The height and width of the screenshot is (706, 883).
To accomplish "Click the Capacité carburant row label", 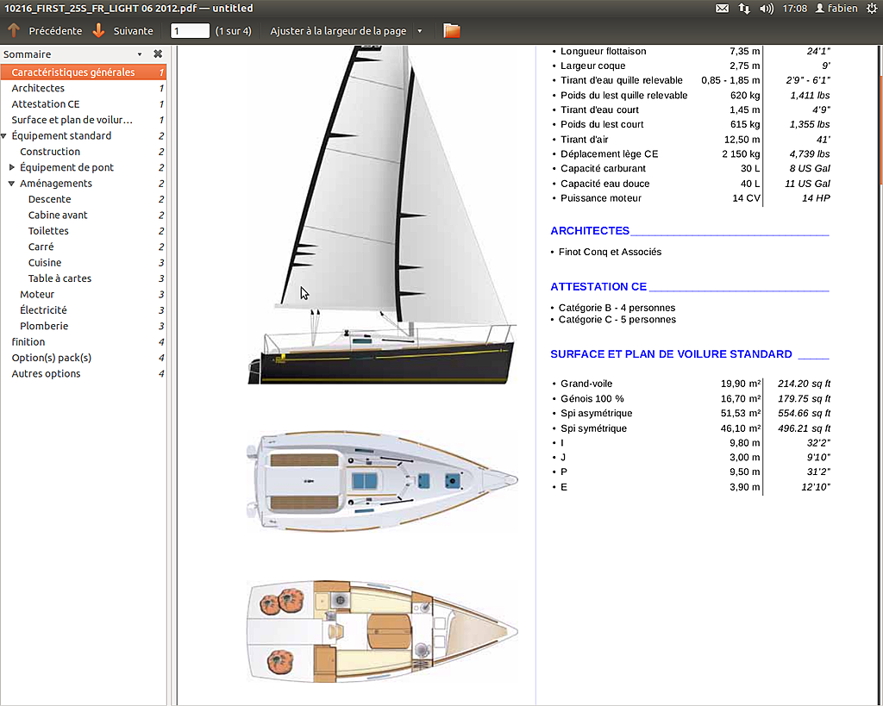I will click(603, 168).
